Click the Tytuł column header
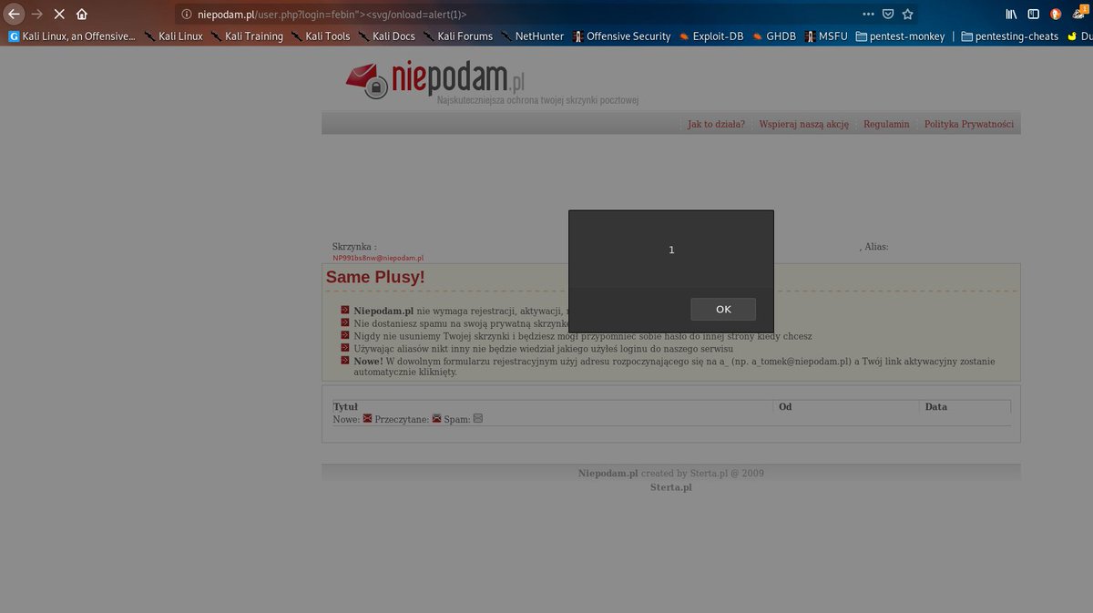This screenshot has width=1093, height=613. coord(345,407)
